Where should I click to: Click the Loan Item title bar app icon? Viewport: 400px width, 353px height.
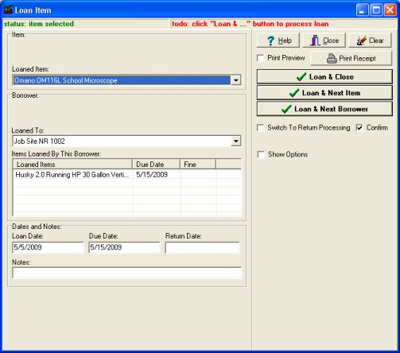tap(8, 10)
